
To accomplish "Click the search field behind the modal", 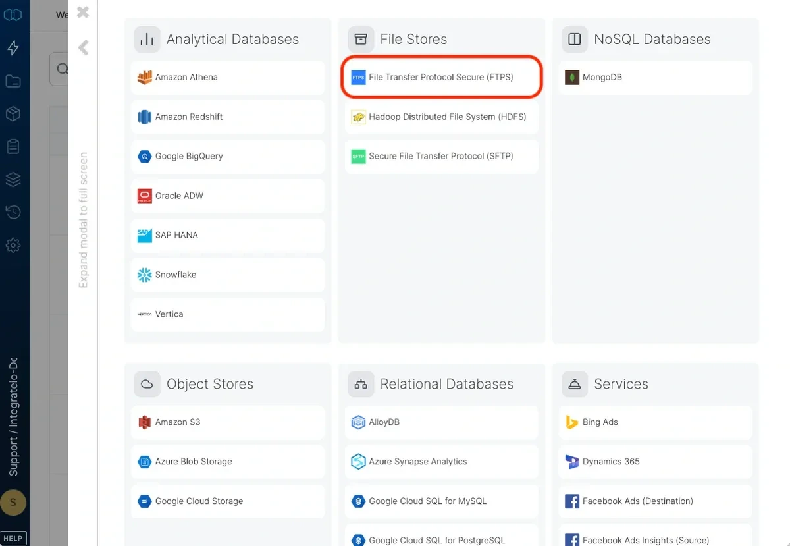I will [59, 69].
